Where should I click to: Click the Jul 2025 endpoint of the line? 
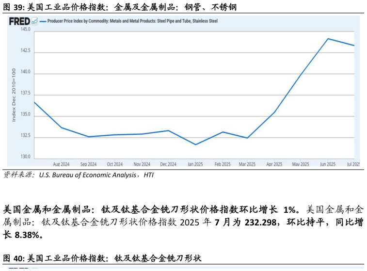pyautogui.click(x=354, y=46)
